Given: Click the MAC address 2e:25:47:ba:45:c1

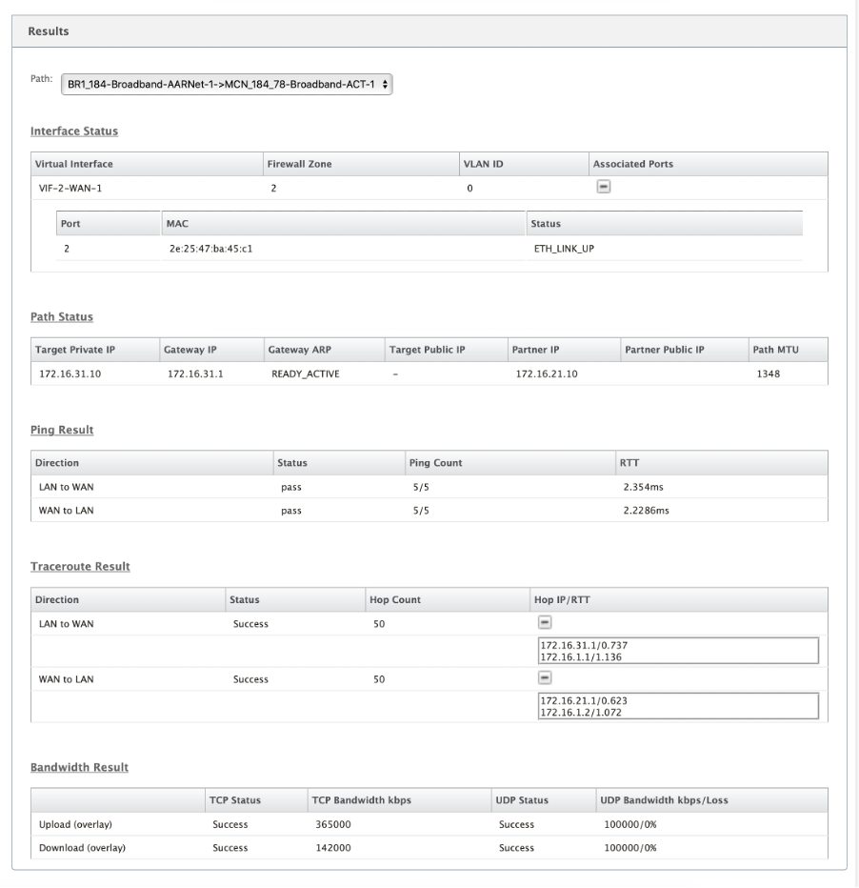Looking at the screenshot, I should coord(211,249).
